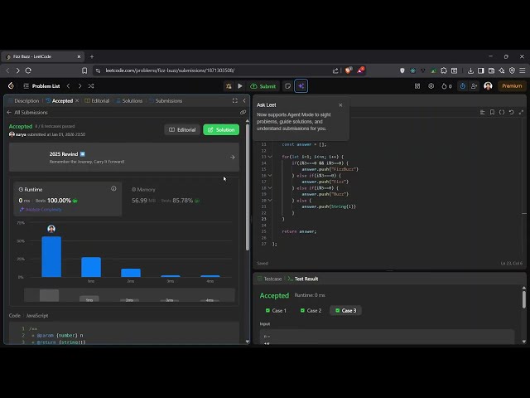This screenshot has width=530, height=398.
Task: Open the 2025 Rewind banner
Action: click(124, 157)
